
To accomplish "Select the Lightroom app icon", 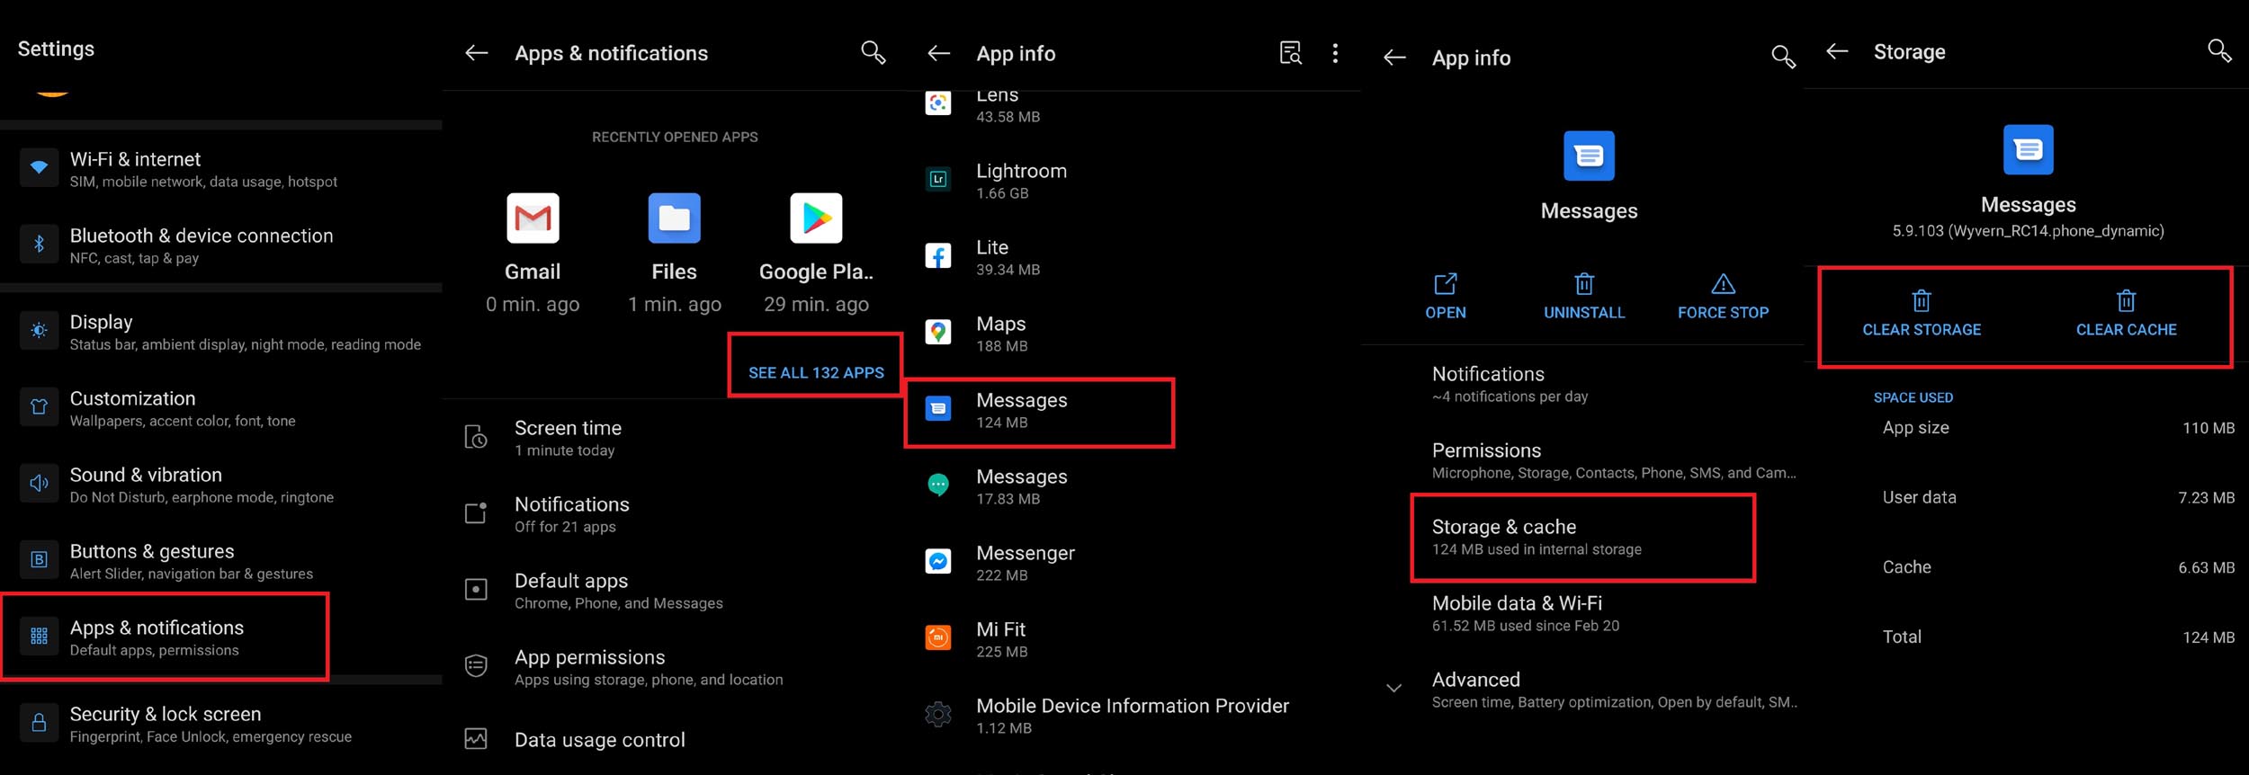I will [938, 179].
